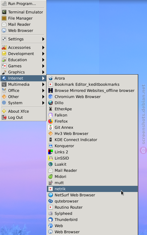The image size is (147, 235).
Task: Select Run Program... entry
Action: click(x=23, y=4)
